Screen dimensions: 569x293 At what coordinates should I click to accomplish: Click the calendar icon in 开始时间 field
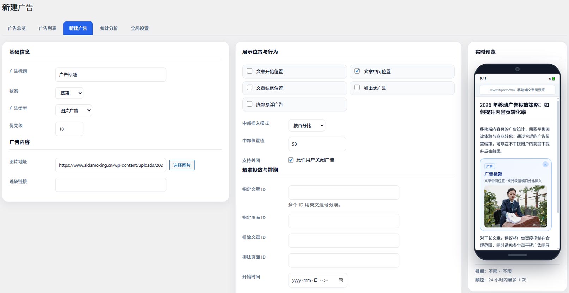click(x=341, y=280)
